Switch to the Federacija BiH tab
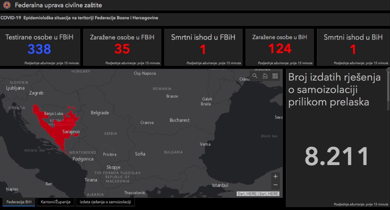Viewport: 390px width, 210px height. click(19, 202)
